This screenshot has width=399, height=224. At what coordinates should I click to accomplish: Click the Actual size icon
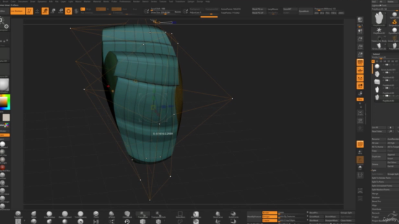coord(360,47)
